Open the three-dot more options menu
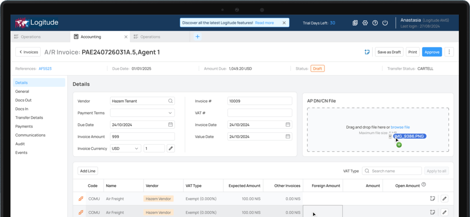This screenshot has height=217, width=470. [x=449, y=52]
